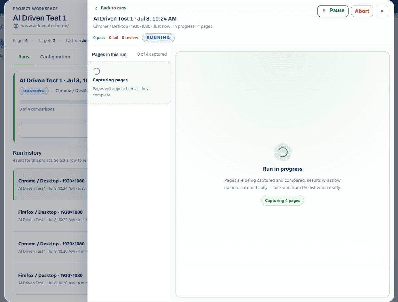
Task: Switch to the Configuration tab
Action: point(55,57)
